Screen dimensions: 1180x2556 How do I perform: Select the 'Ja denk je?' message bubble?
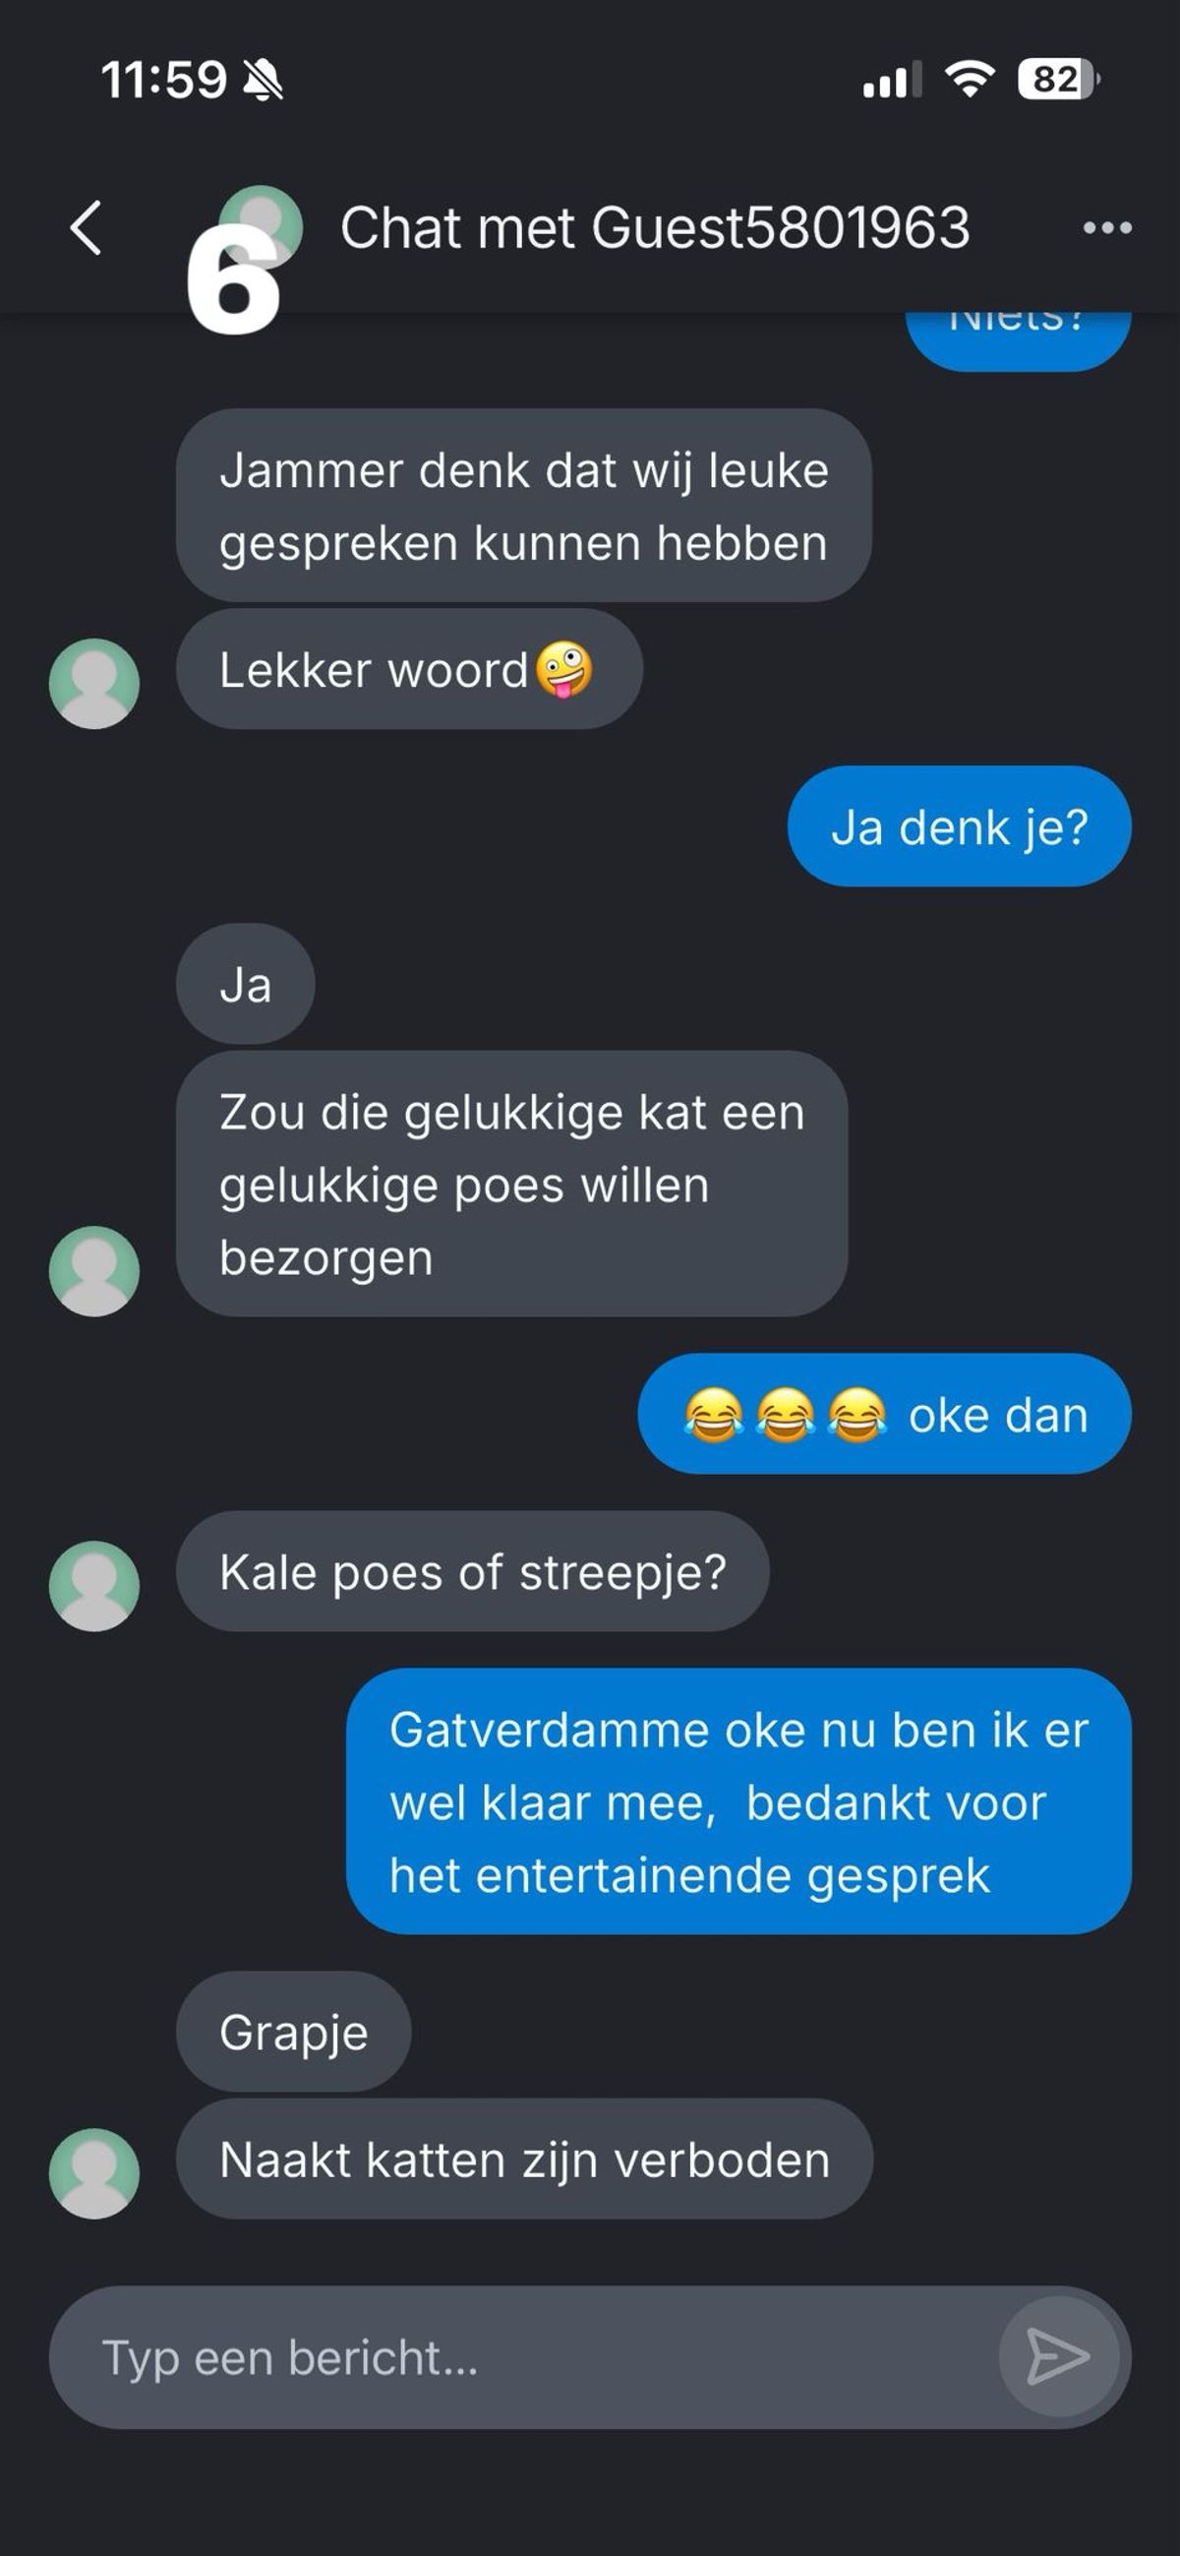click(959, 826)
